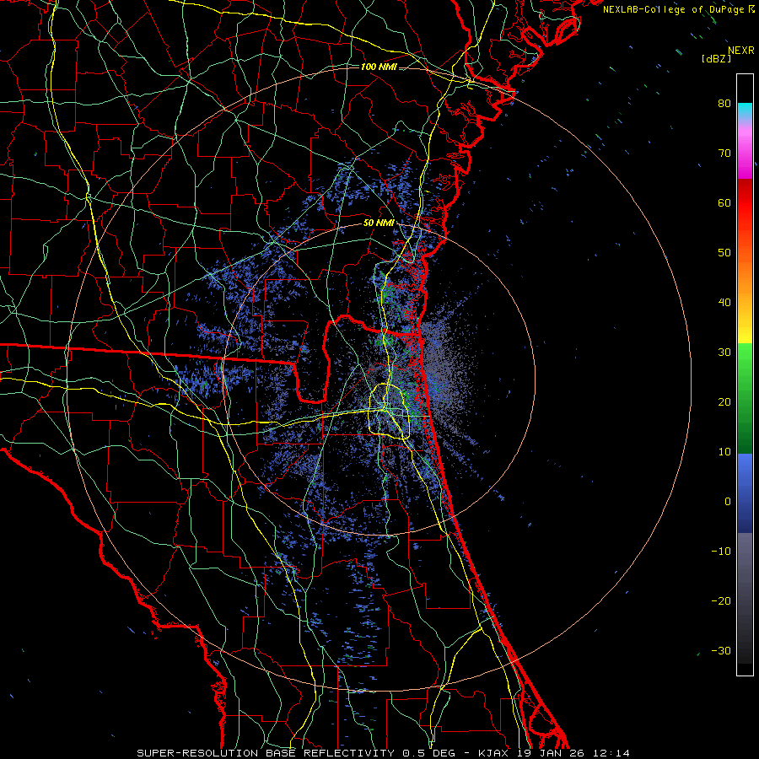Click the 30 dBZ scale value
The height and width of the screenshot is (759, 759).
pyautogui.click(x=724, y=353)
